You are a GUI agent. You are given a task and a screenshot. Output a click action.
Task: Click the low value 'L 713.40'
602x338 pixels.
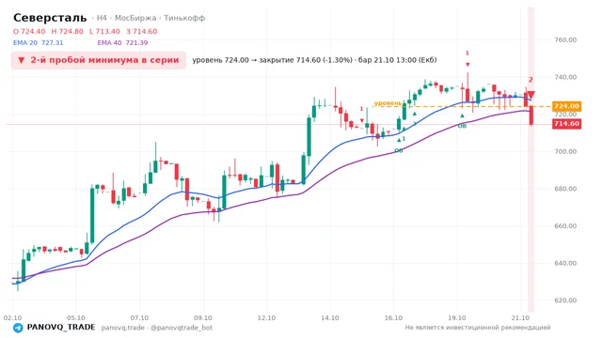104,31
